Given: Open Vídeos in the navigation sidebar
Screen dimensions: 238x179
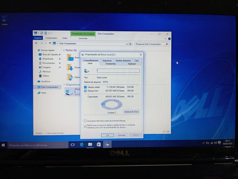Looking at the screenshot, I should click(x=46, y=76).
